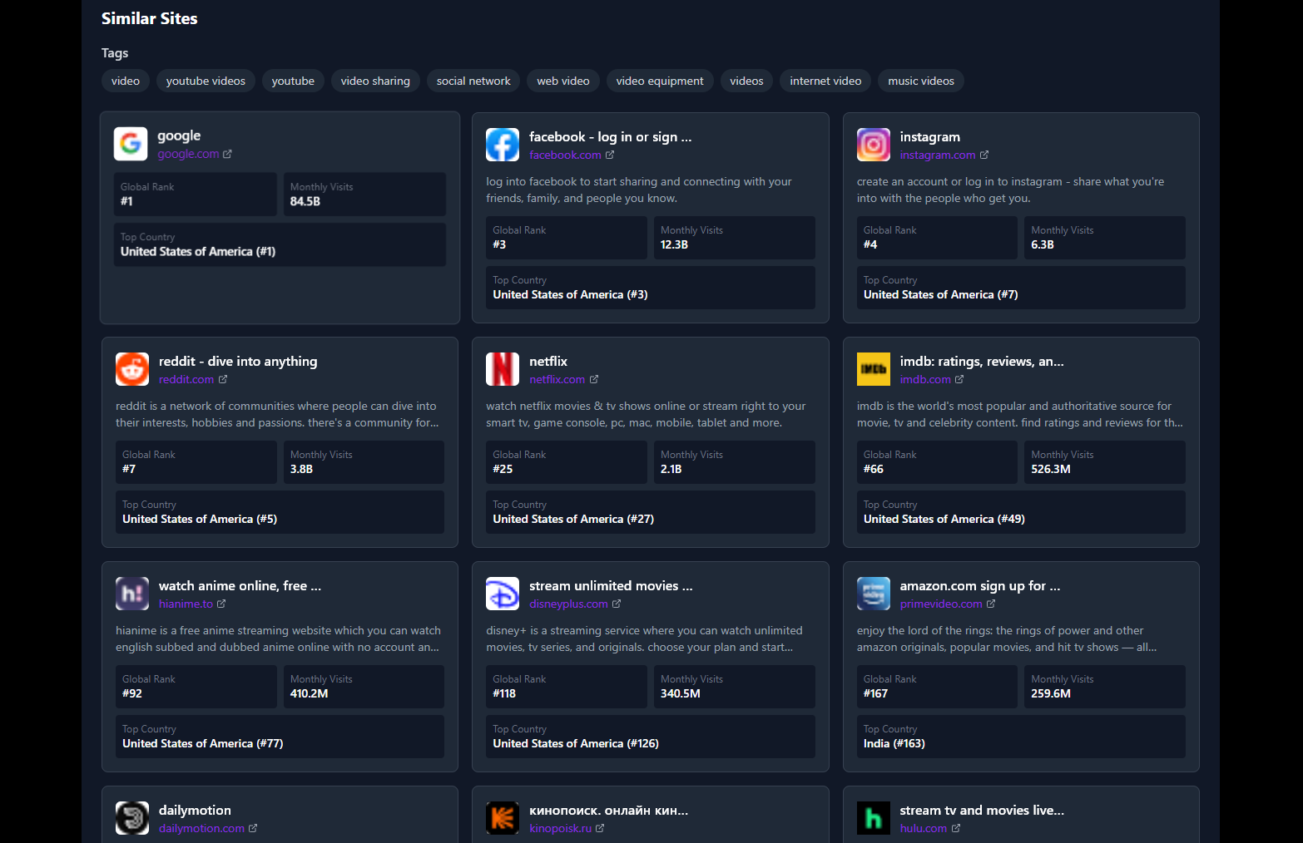
Task: Pick the "video equipment" tag
Action: [x=660, y=81]
